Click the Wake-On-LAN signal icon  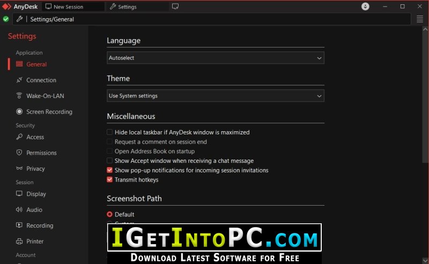19,96
